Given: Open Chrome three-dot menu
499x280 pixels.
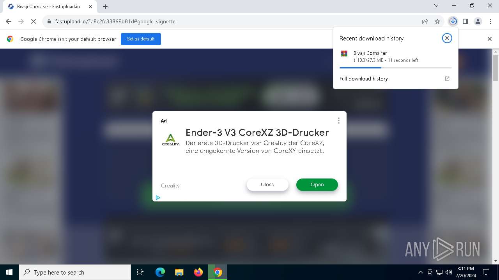Looking at the screenshot, I should coord(490,21).
